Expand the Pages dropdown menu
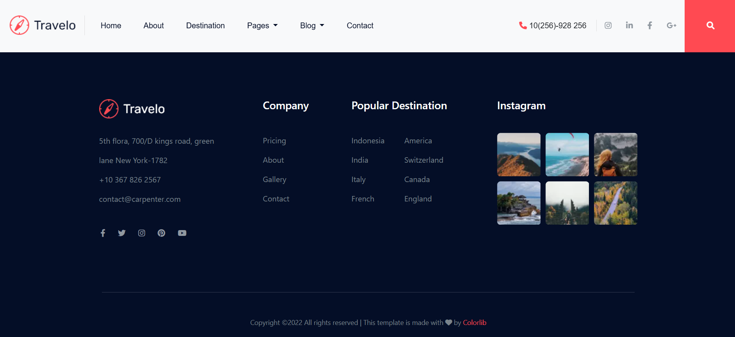Image resolution: width=735 pixels, height=337 pixels. pyautogui.click(x=262, y=26)
